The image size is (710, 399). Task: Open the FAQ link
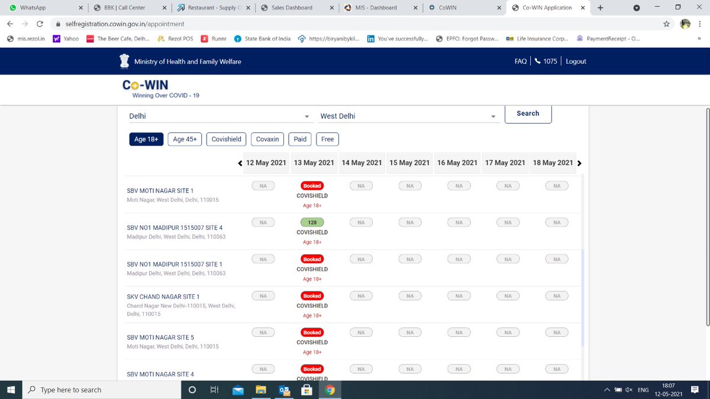click(x=521, y=61)
